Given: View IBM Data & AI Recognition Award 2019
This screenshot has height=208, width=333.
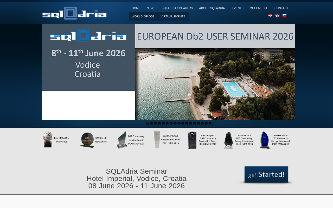Looking at the screenshot, I should coord(275,140).
